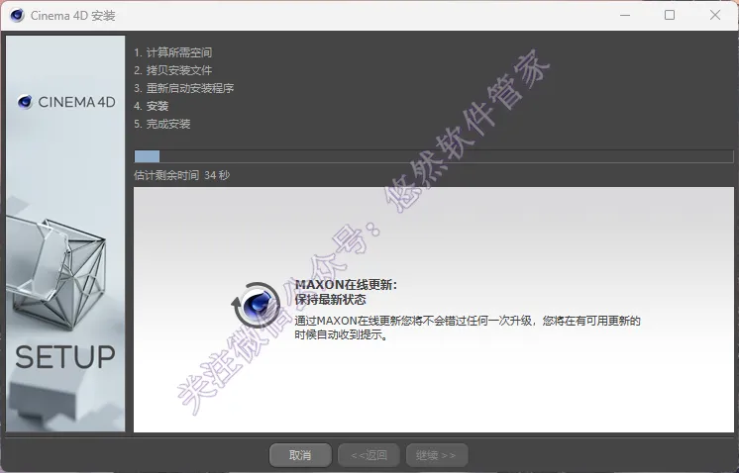The height and width of the screenshot is (473, 739).
Task: Click the Cinema 4D title bar icon
Action: (x=17, y=16)
